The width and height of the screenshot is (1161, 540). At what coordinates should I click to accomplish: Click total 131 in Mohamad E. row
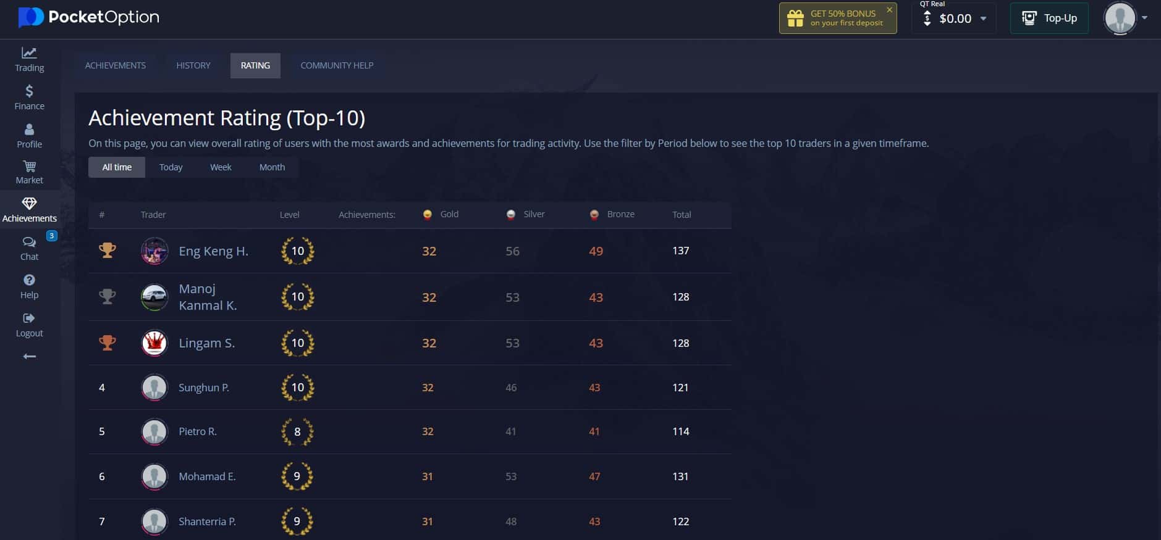pos(680,476)
